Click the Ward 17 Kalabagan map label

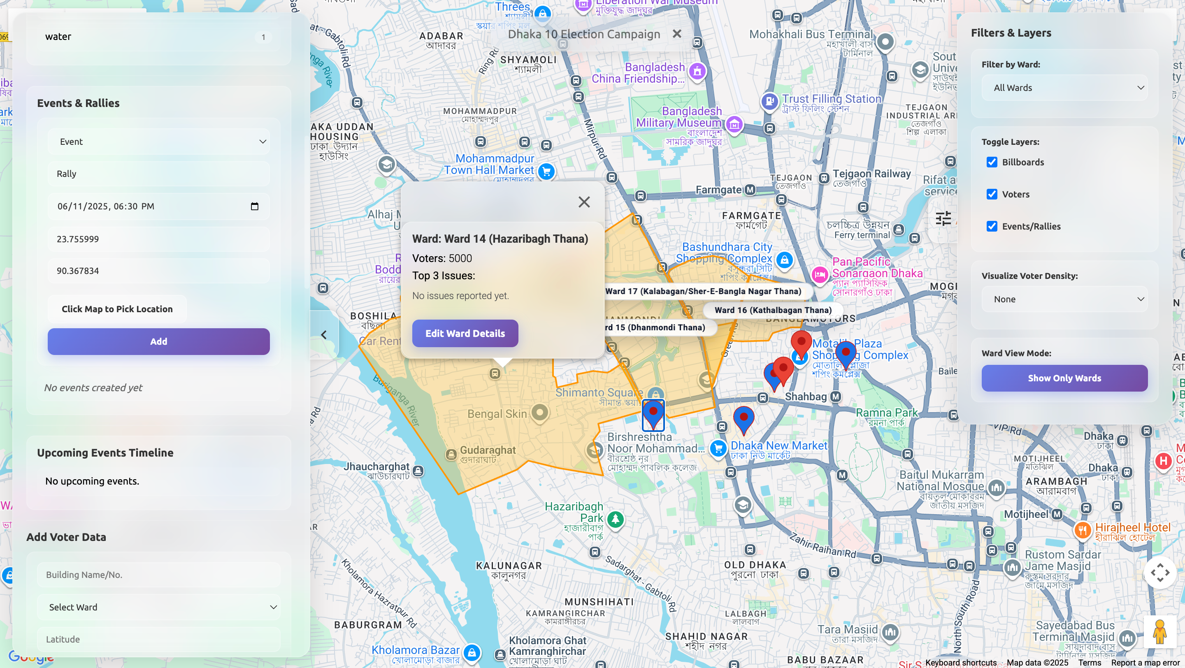coord(704,291)
